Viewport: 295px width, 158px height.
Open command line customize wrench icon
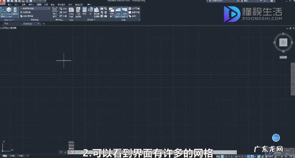pos(65,152)
